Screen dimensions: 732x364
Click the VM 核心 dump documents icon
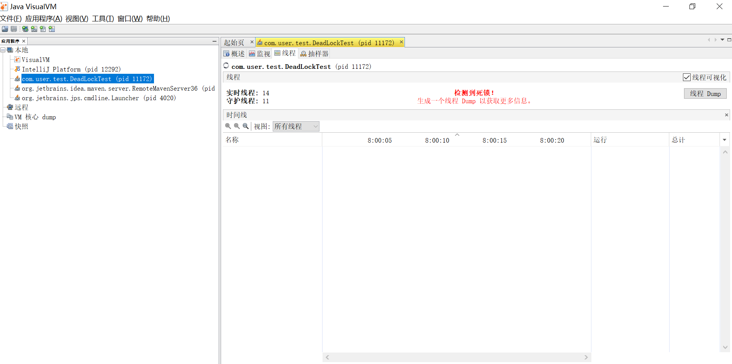[10, 117]
